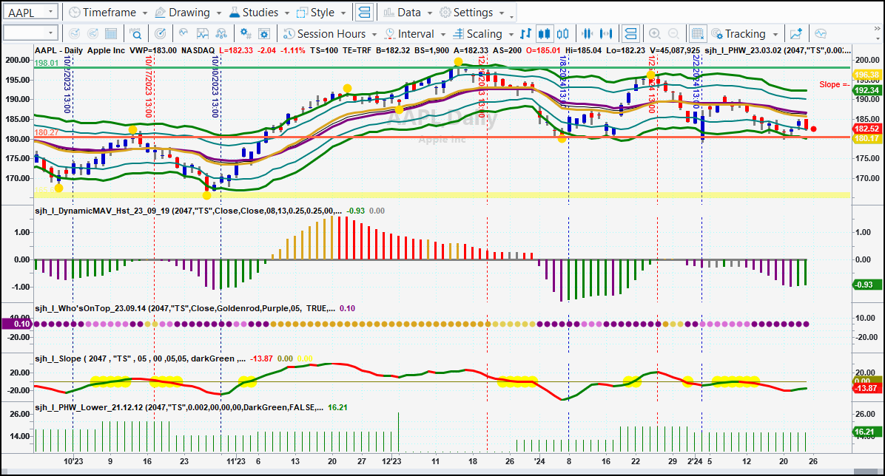Click the chart chat bubble icon
This screenshot has width=885, height=476.
tap(821, 34)
